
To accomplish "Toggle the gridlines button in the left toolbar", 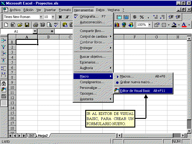I will 4,103.
